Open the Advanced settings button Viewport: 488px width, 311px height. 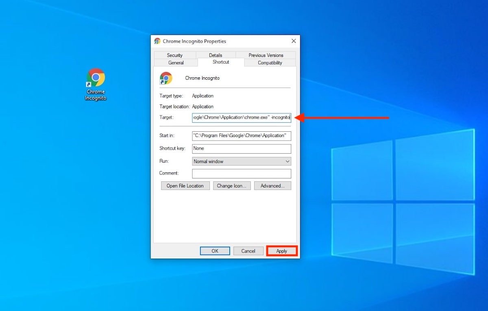272,186
